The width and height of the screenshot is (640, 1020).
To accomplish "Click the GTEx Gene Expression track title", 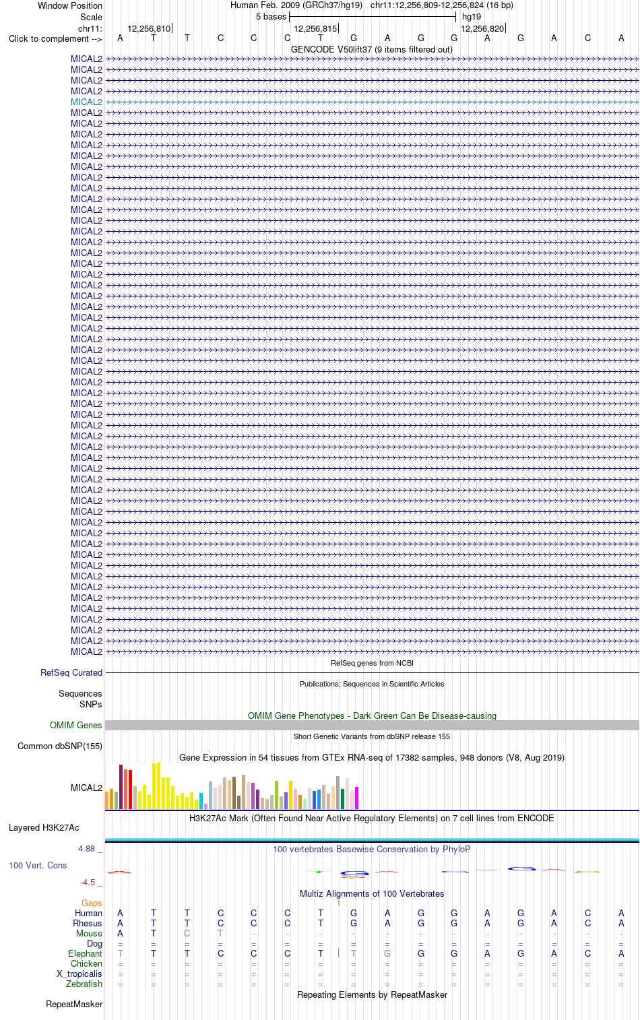I will coord(372,757).
